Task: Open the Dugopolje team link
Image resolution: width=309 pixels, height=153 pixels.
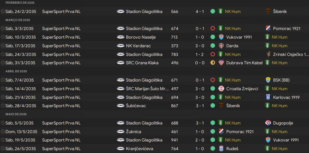Action: 283,123
